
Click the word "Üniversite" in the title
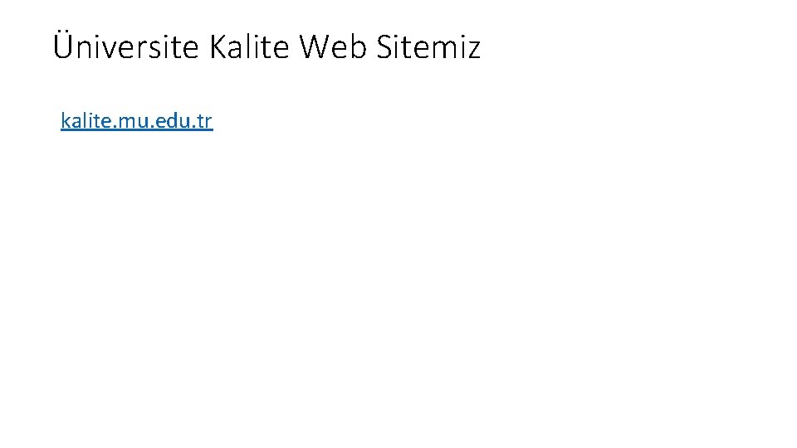point(126,48)
